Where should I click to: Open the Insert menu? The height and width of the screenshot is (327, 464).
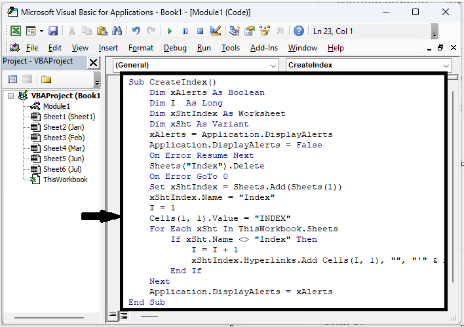pos(108,48)
